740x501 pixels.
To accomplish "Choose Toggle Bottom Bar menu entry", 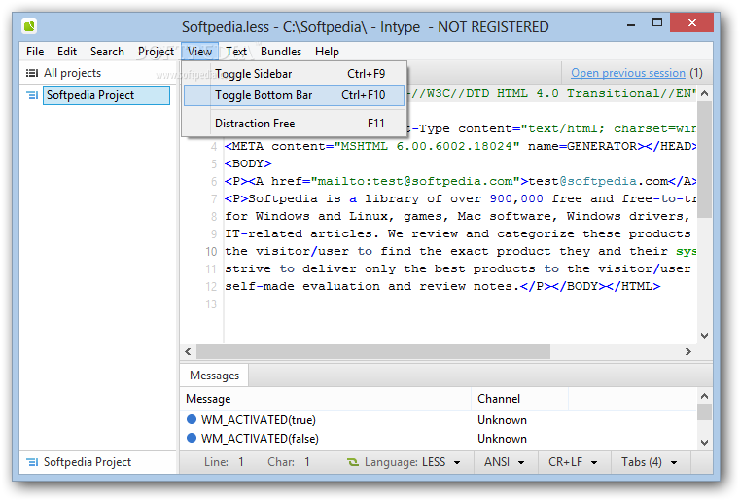I will (x=294, y=95).
